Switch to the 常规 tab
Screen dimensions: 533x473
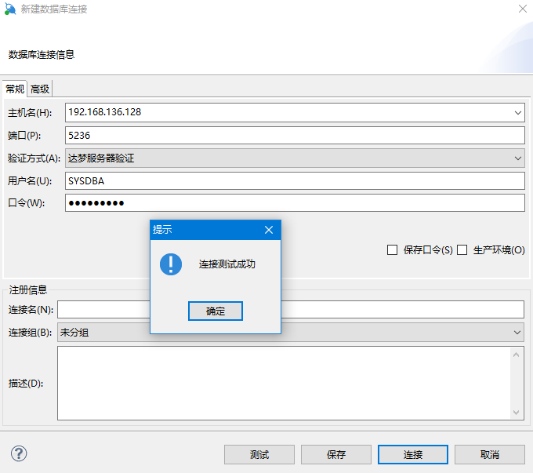coord(15,89)
